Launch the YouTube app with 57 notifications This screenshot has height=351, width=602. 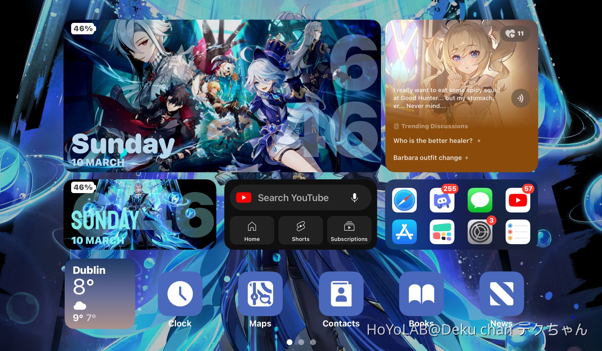(x=517, y=200)
